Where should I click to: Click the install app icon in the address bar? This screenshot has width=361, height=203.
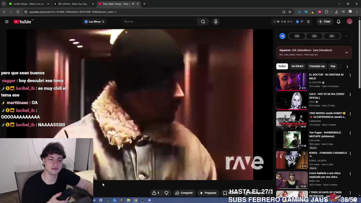tap(284, 12)
